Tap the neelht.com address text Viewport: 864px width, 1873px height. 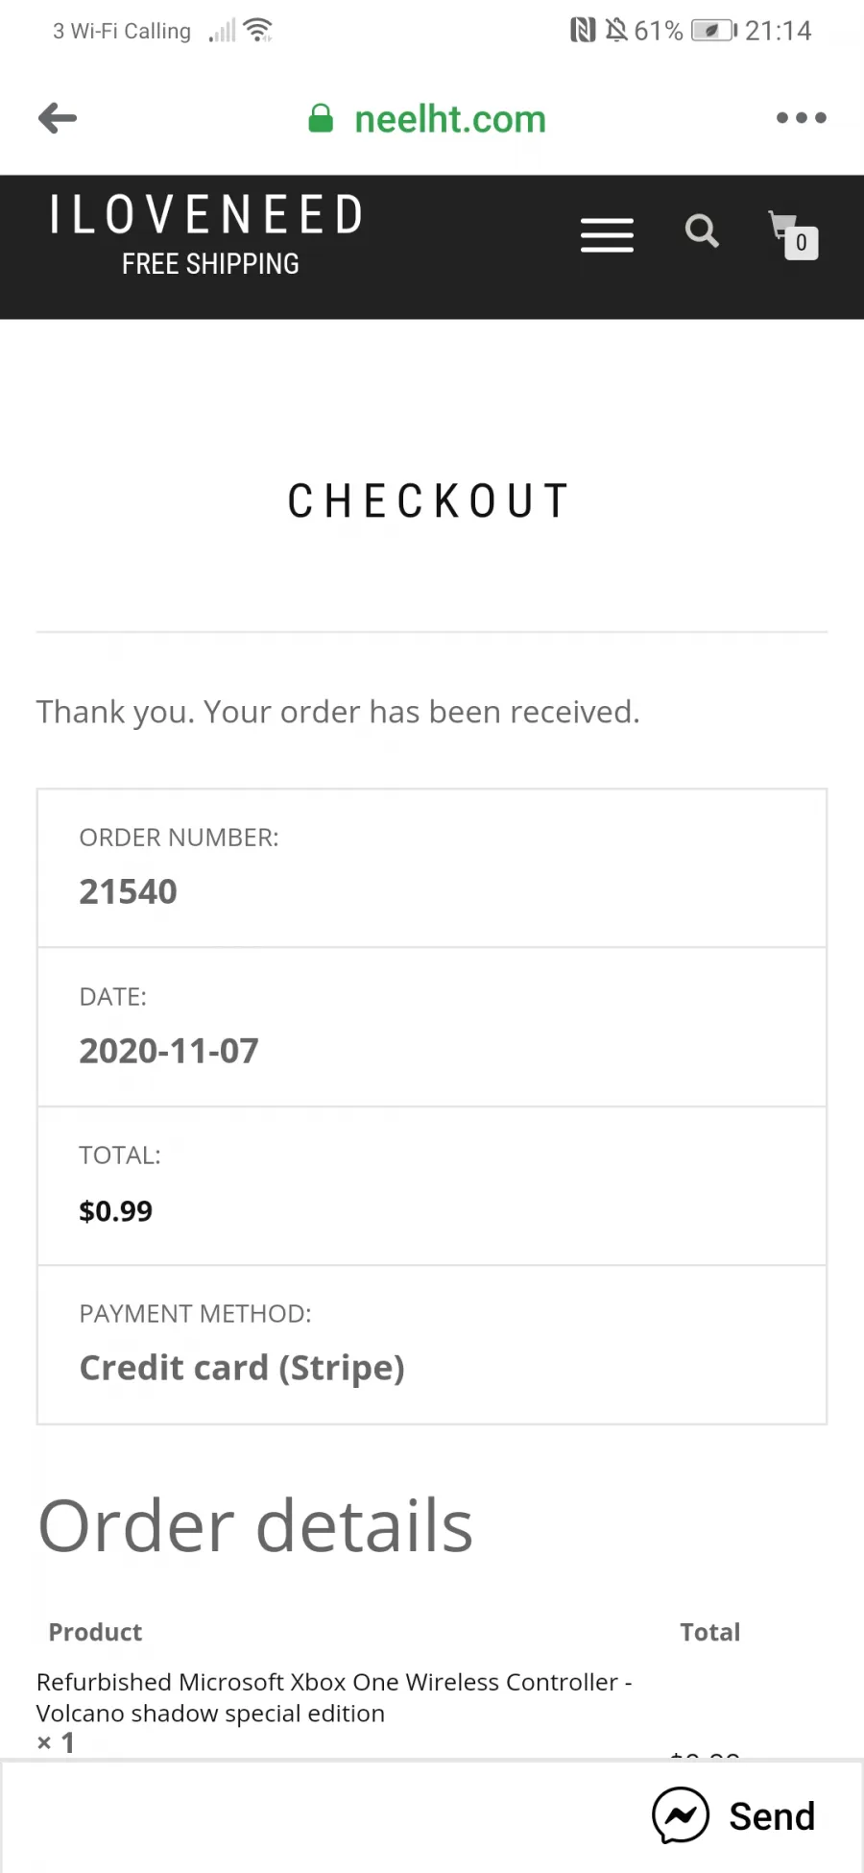[450, 119]
